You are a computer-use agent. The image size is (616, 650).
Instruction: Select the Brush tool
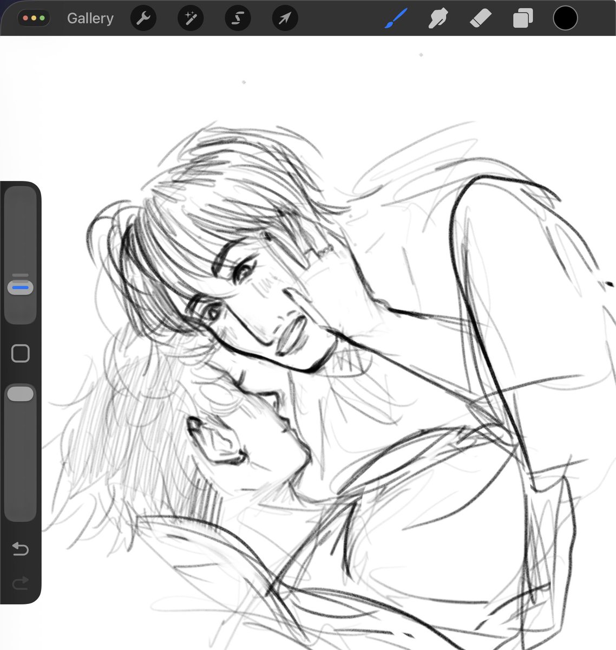pos(396,19)
